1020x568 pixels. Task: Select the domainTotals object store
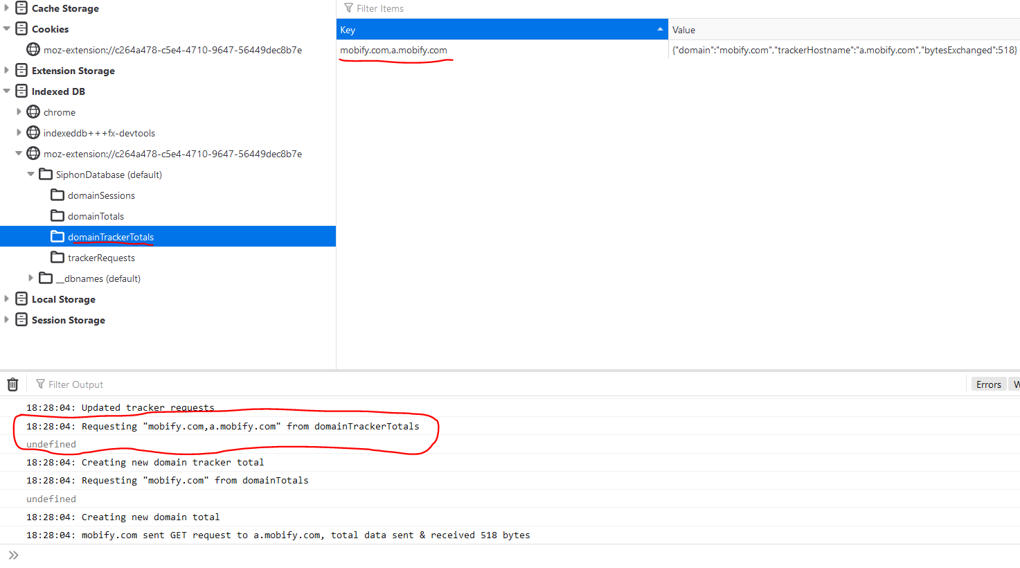(x=96, y=216)
